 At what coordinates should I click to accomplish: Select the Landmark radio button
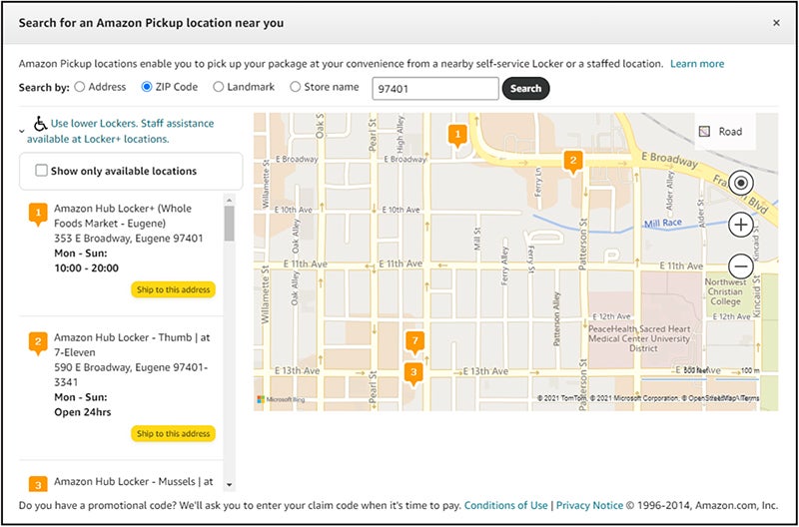click(218, 87)
